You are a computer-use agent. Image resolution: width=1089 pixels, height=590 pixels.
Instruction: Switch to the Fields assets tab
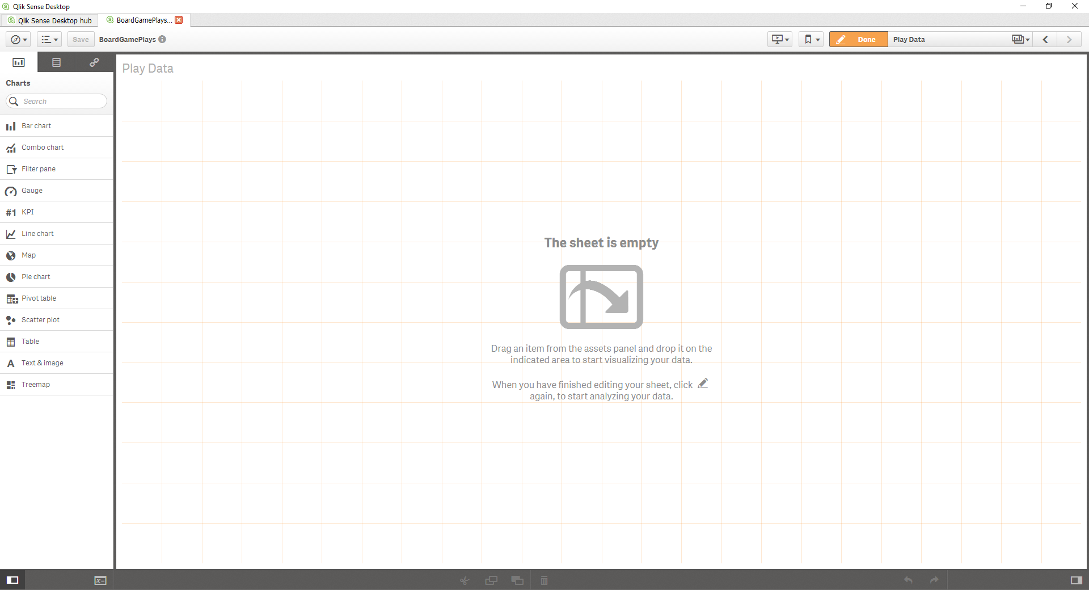tap(56, 62)
